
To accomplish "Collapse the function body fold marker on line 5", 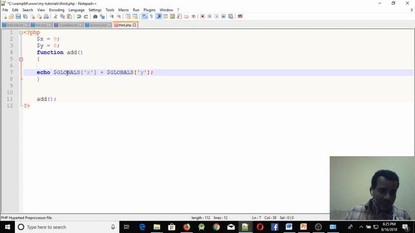I will (x=21, y=60).
